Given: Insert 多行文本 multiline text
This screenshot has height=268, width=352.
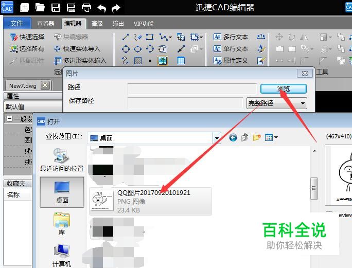Looking at the screenshot, I should [x=231, y=37].
